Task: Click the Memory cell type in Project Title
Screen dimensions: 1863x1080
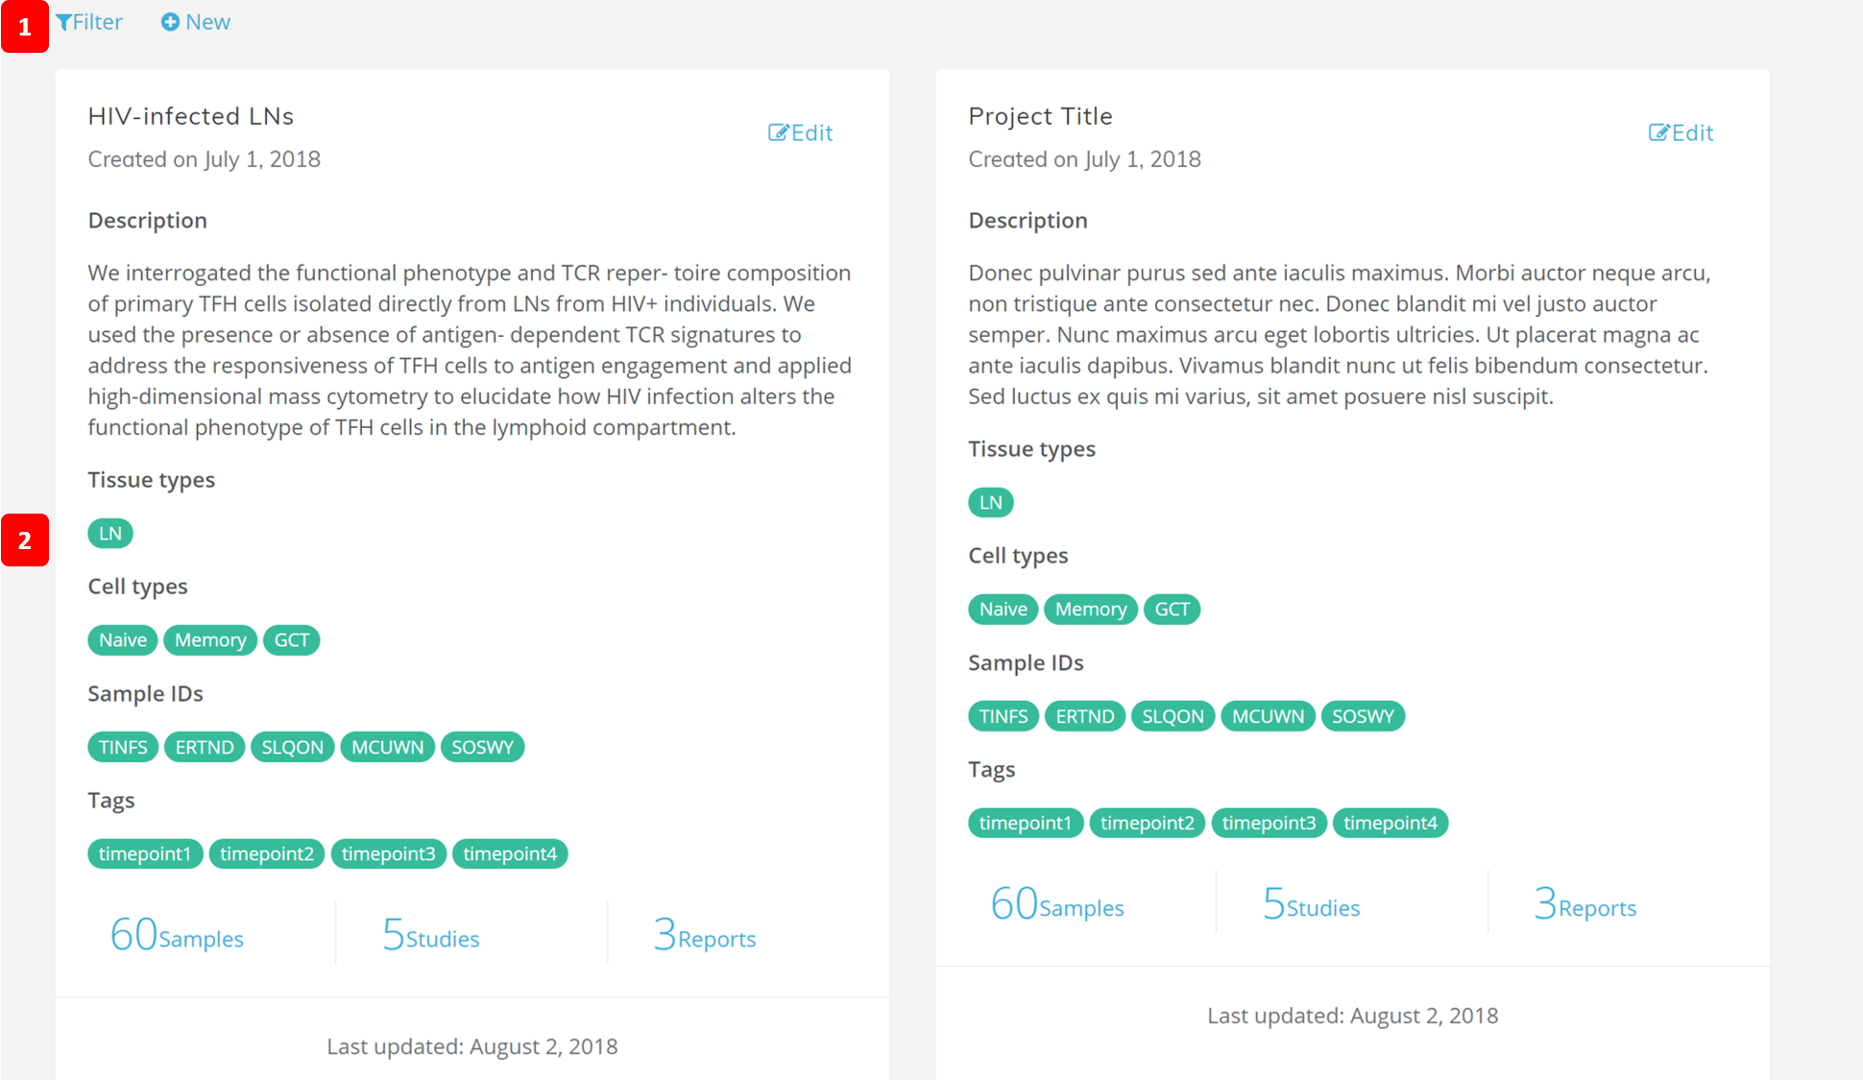Action: (1091, 610)
